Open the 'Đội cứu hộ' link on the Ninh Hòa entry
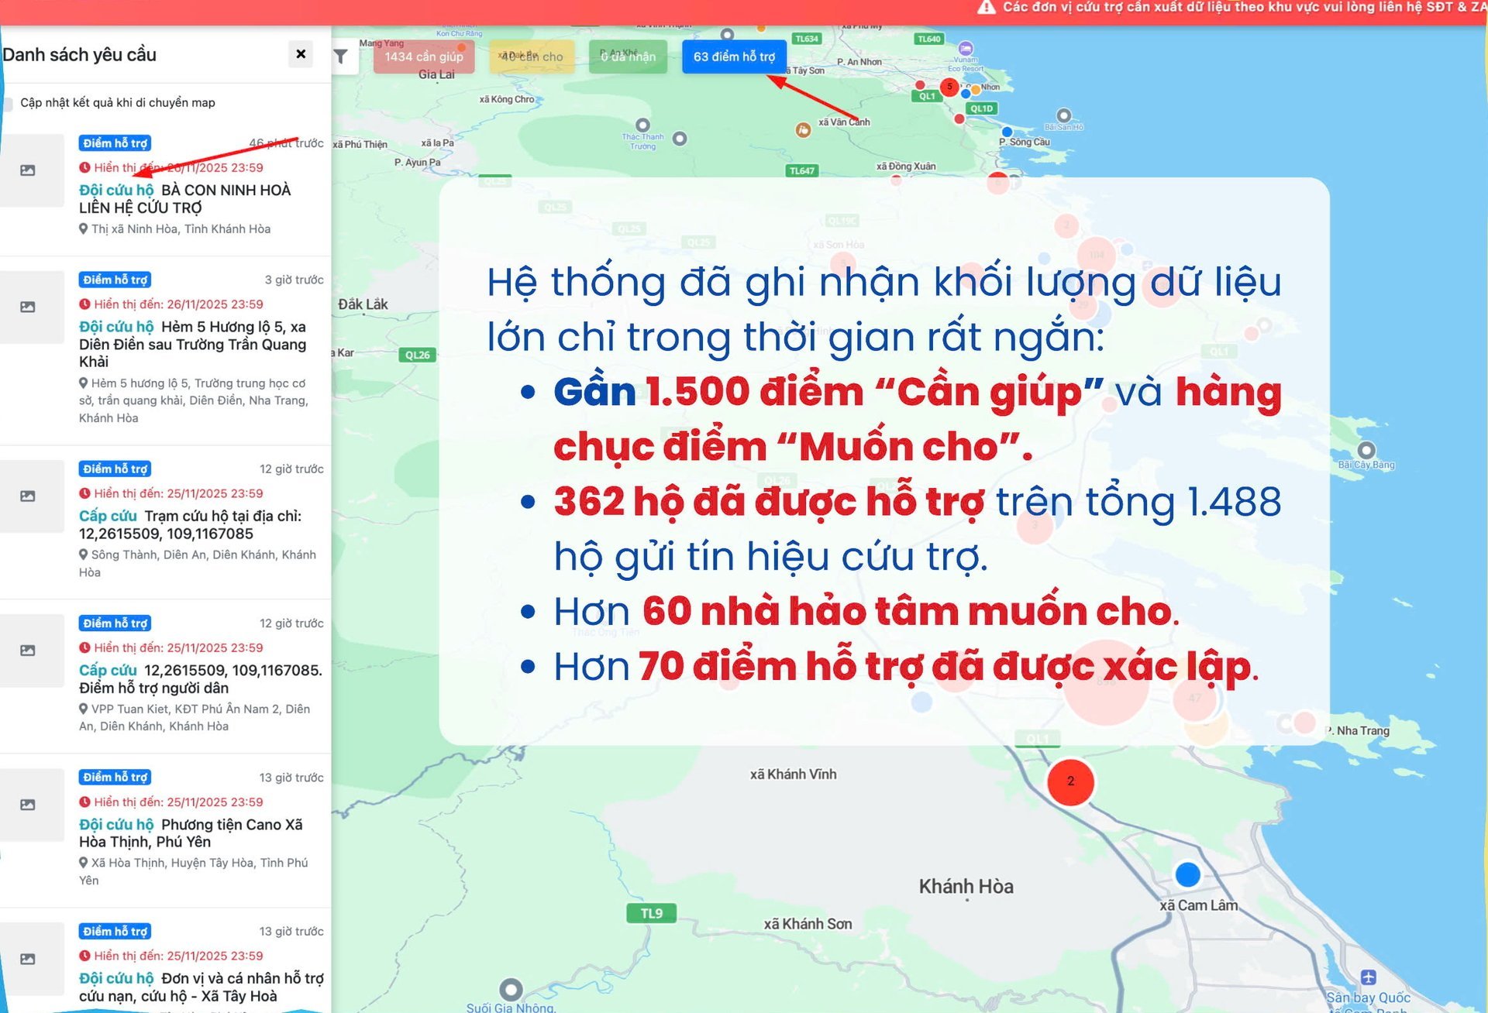 (115, 190)
